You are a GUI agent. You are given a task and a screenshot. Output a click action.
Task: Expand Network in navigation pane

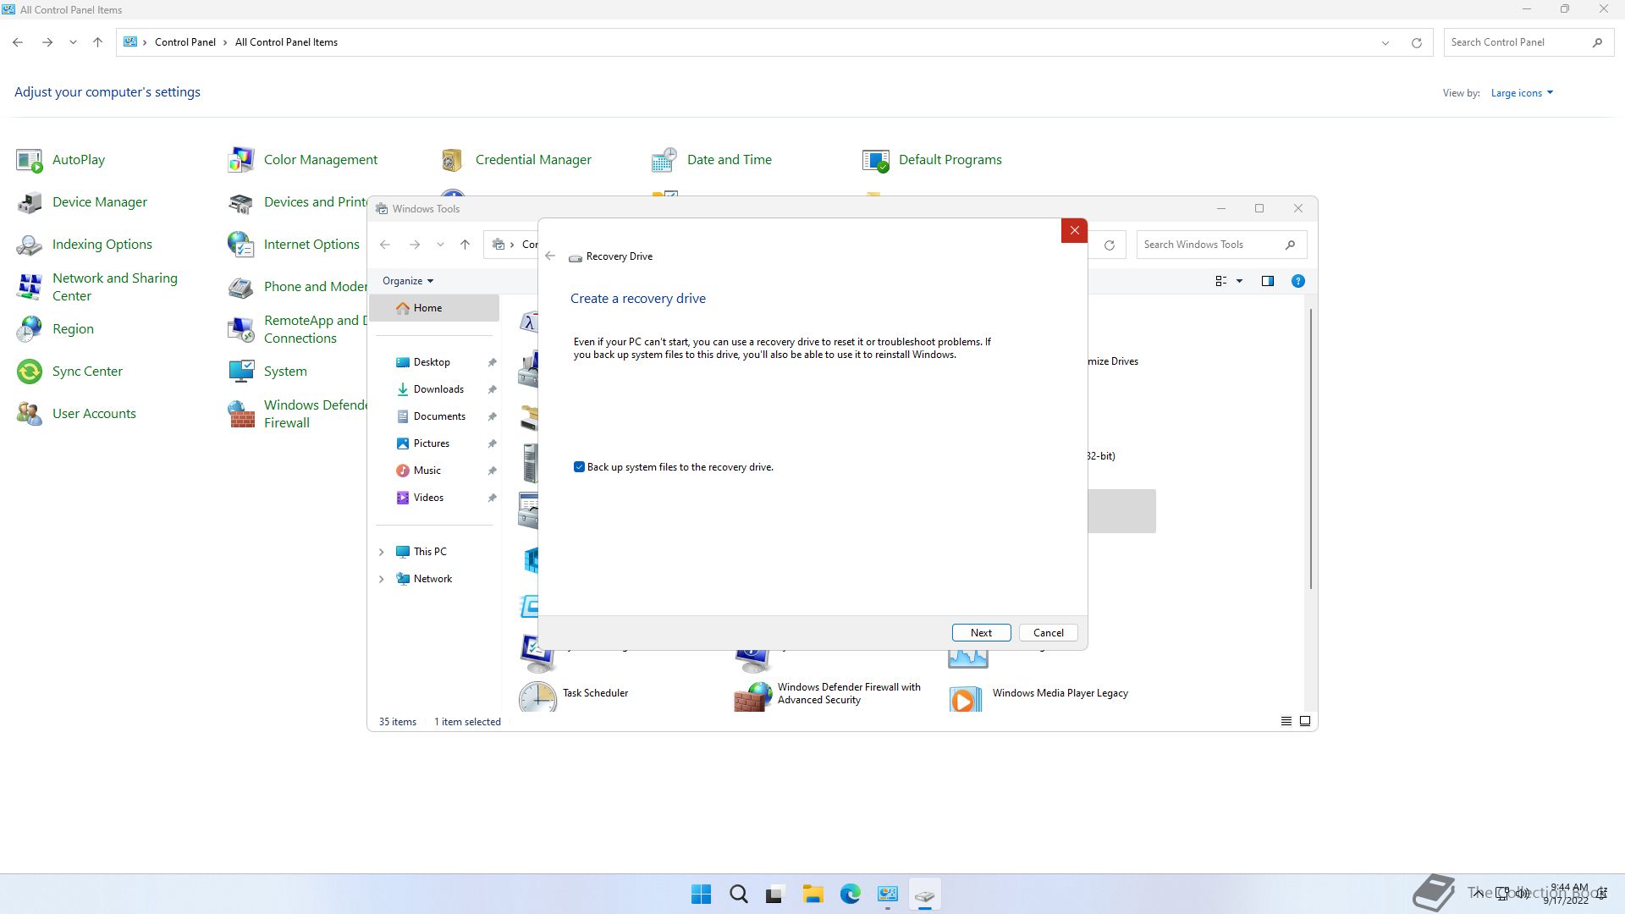(x=381, y=579)
